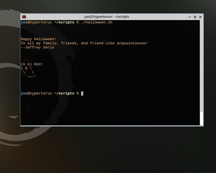
Task: Click the scrollbar thumb in the terminal
Action: coord(201,118)
